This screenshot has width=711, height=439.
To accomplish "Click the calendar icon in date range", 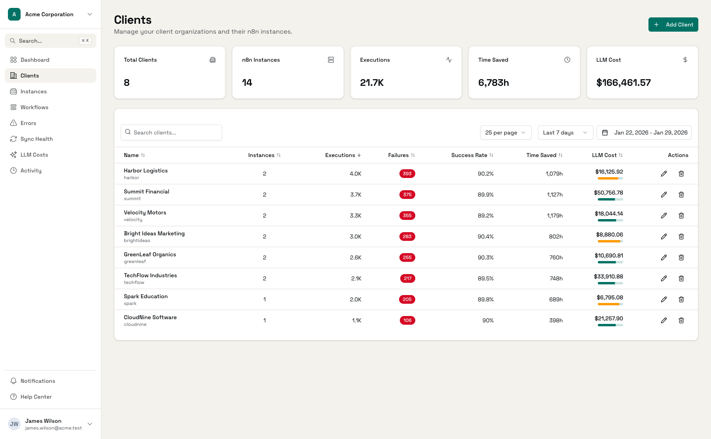I will 605,132.
